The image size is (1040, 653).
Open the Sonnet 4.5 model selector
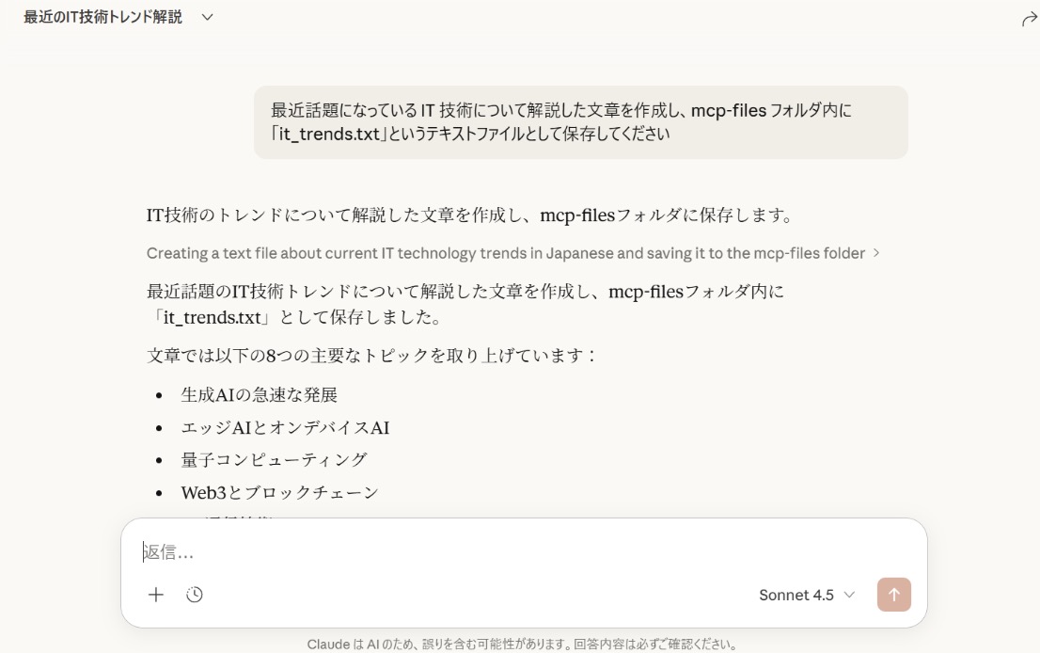coord(796,595)
